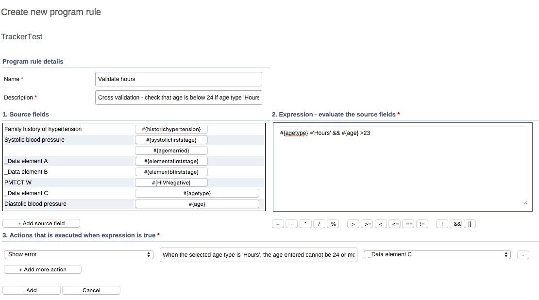
Task: Open the _Data element C target dropdown
Action: point(437,254)
